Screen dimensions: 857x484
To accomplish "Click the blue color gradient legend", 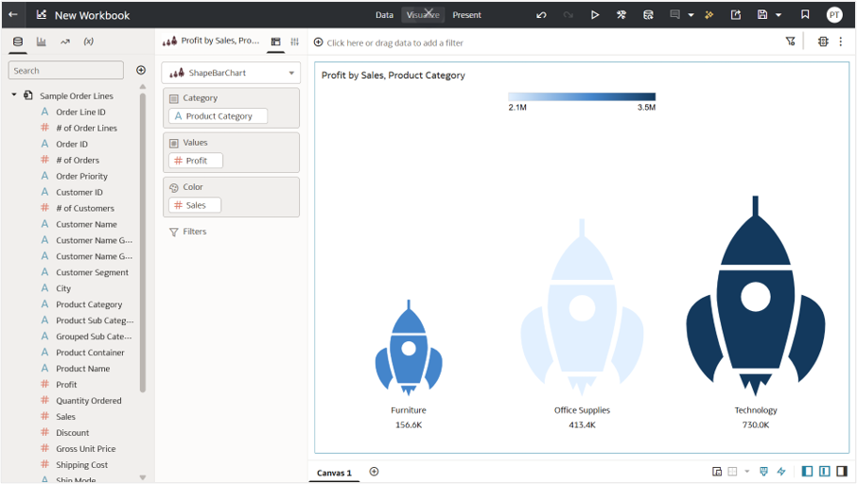I will point(582,96).
